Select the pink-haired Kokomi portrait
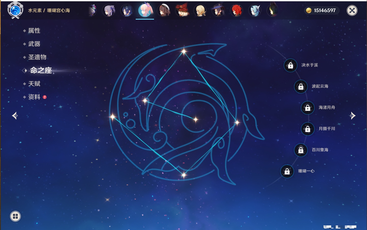 [145, 10]
